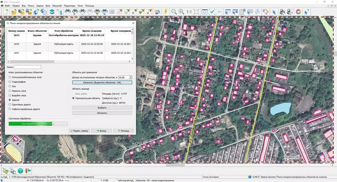Click the teal help icon in bottom toolbar

20,171
